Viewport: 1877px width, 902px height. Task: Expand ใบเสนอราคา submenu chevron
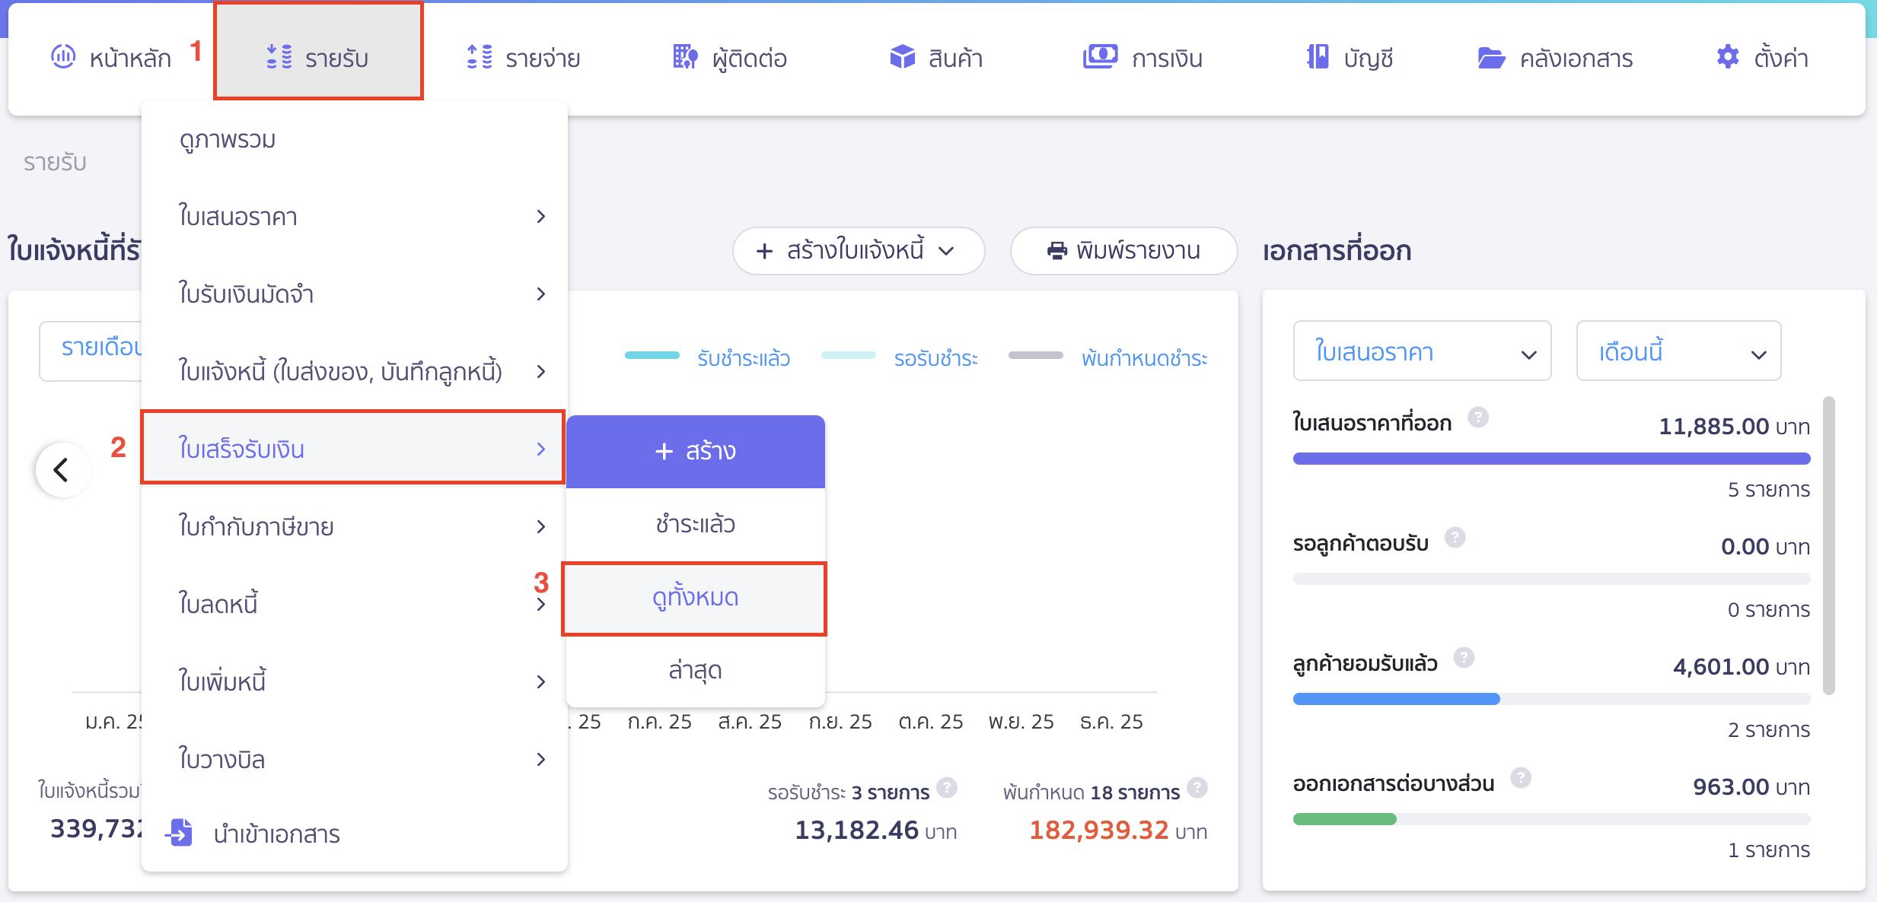tap(541, 217)
